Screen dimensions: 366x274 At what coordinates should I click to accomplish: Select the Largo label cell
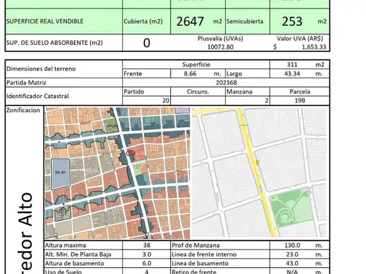pos(247,74)
